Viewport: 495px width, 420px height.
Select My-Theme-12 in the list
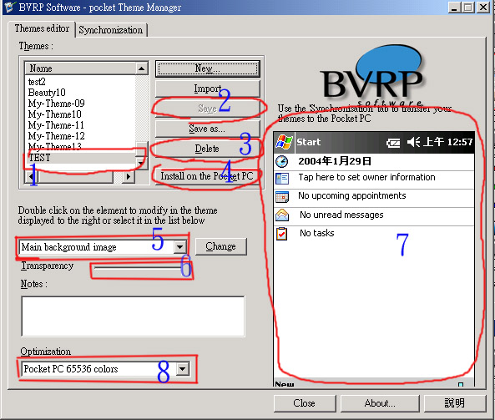point(56,136)
